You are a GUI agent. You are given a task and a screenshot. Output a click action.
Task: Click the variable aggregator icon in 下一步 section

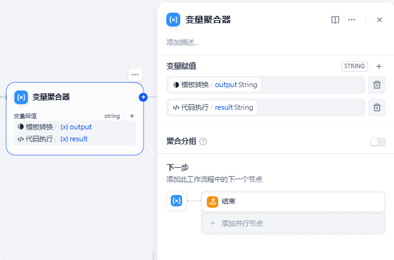coord(176,201)
